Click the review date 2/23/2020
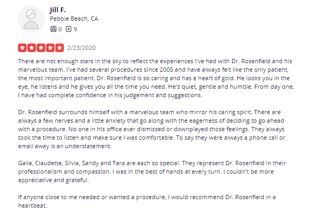This screenshot has width=324, height=214. pos(81,48)
